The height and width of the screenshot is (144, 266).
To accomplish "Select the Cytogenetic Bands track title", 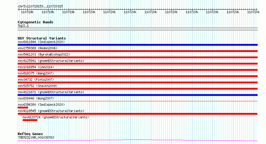I will [36, 22].
